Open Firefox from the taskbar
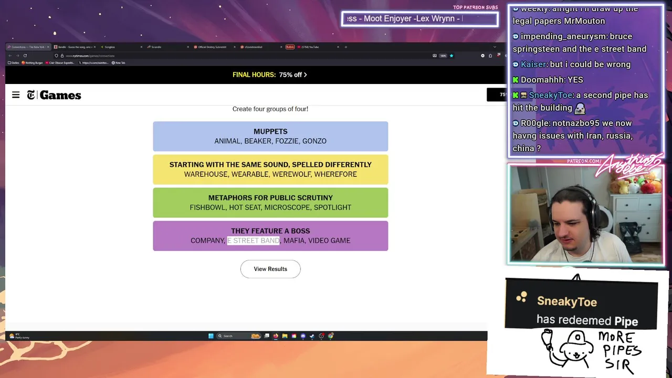The width and height of the screenshot is (672, 378). (276, 336)
